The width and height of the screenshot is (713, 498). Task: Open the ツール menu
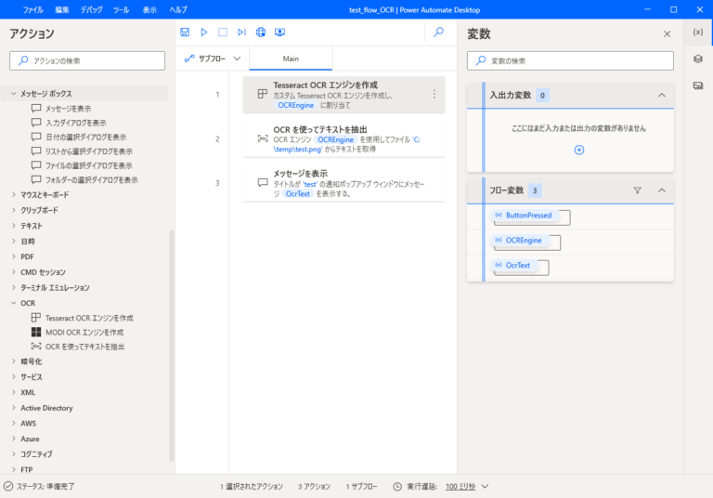coord(121,9)
